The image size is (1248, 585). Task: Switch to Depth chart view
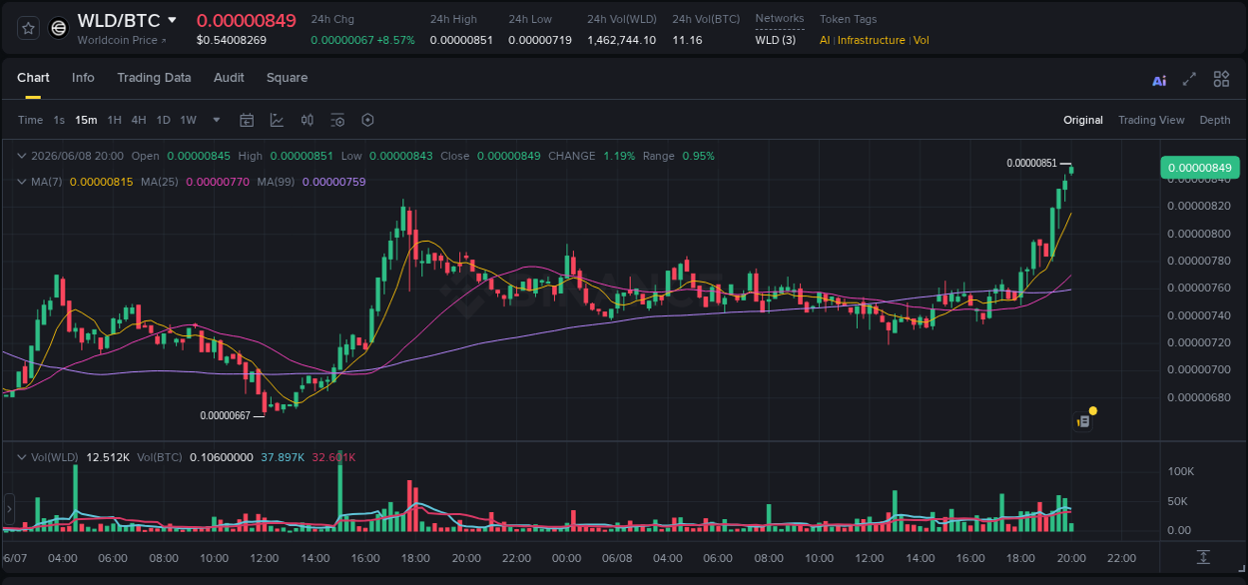[x=1215, y=120]
